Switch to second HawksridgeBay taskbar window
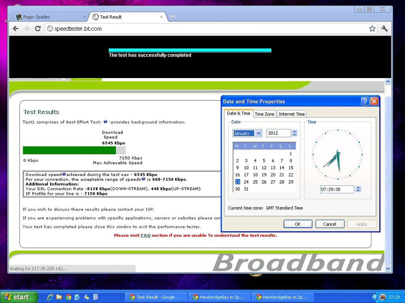Viewport: 405px width, 303px height. 282,297
